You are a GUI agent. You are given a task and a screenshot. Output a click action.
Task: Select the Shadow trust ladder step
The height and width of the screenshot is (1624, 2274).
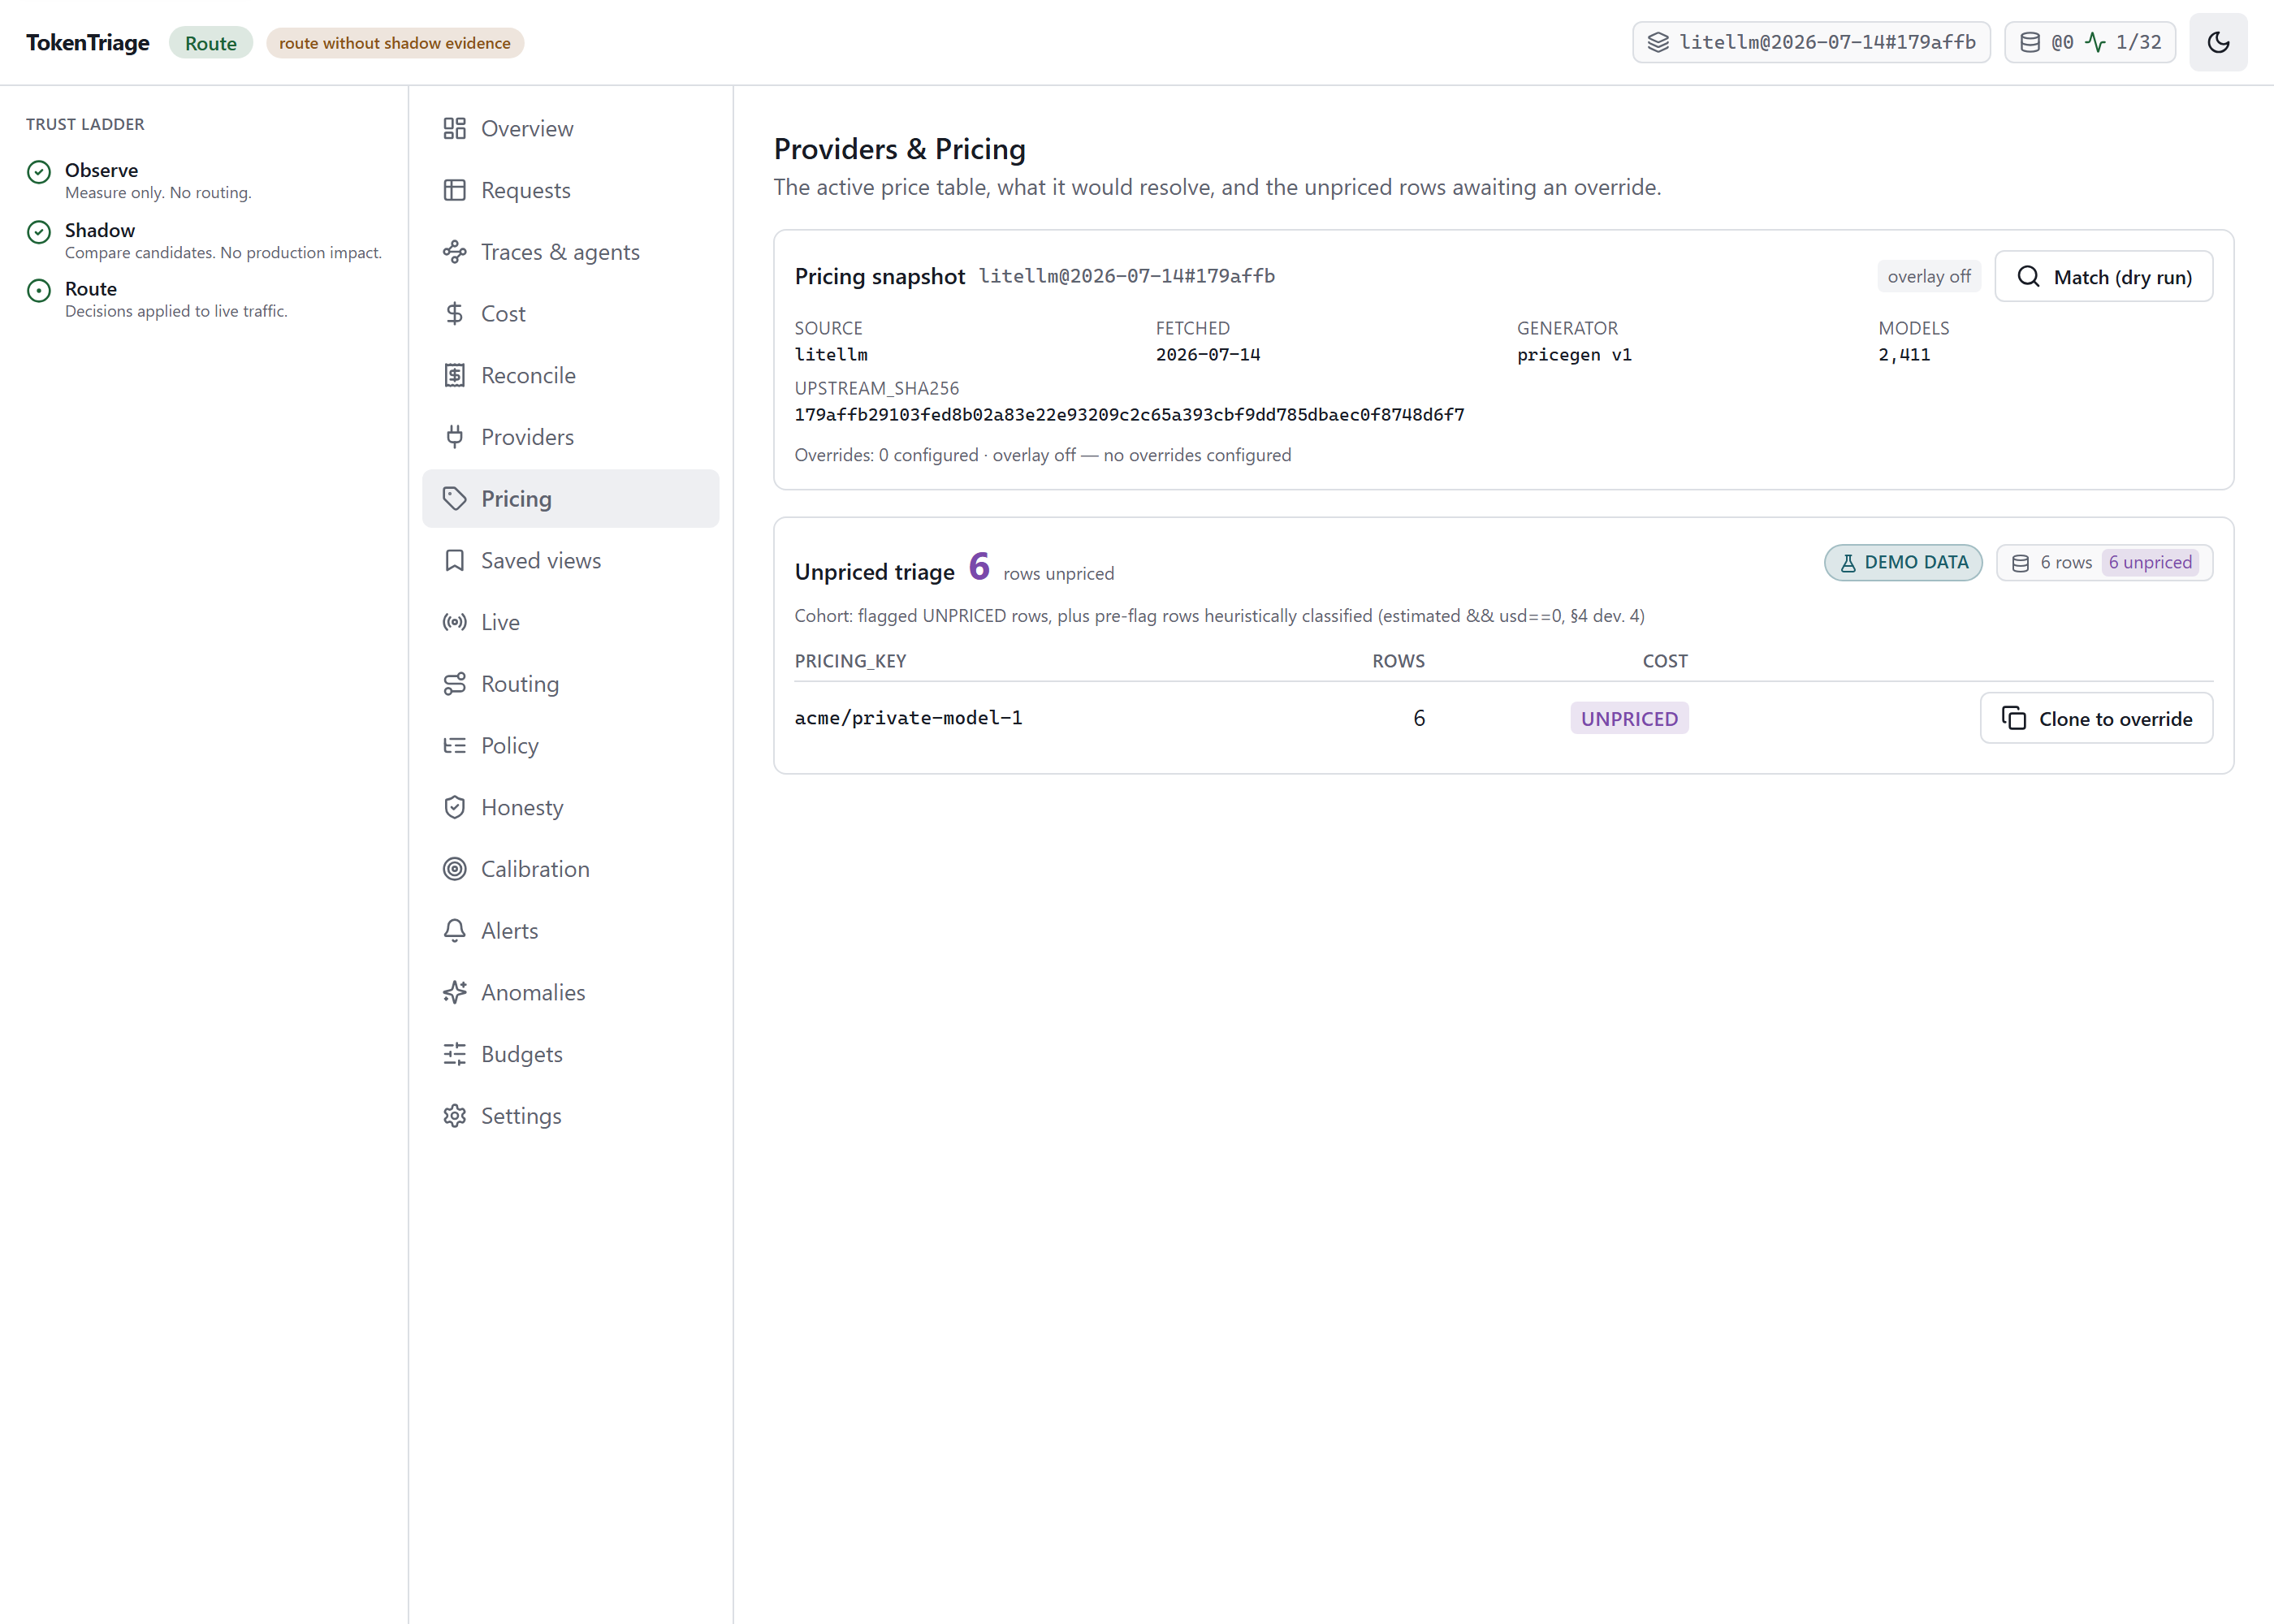[x=204, y=240]
